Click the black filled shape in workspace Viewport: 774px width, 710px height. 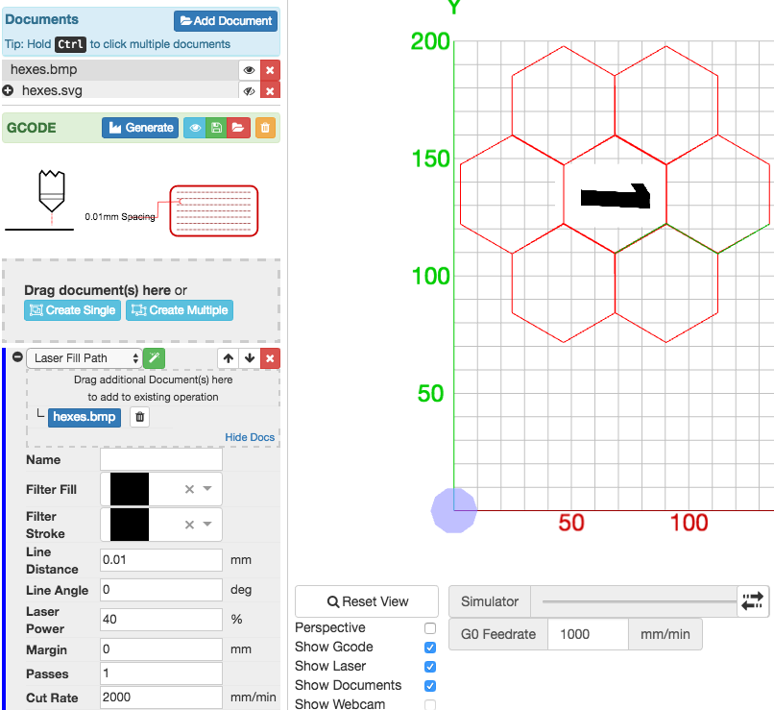[616, 196]
